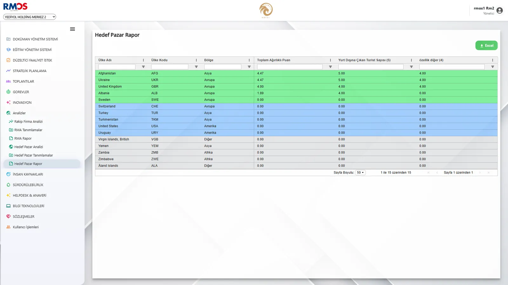Screen dimensions: 508x285
Task: Open TOPLANTILAR menu
Action: pyautogui.click(x=23, y=81)
